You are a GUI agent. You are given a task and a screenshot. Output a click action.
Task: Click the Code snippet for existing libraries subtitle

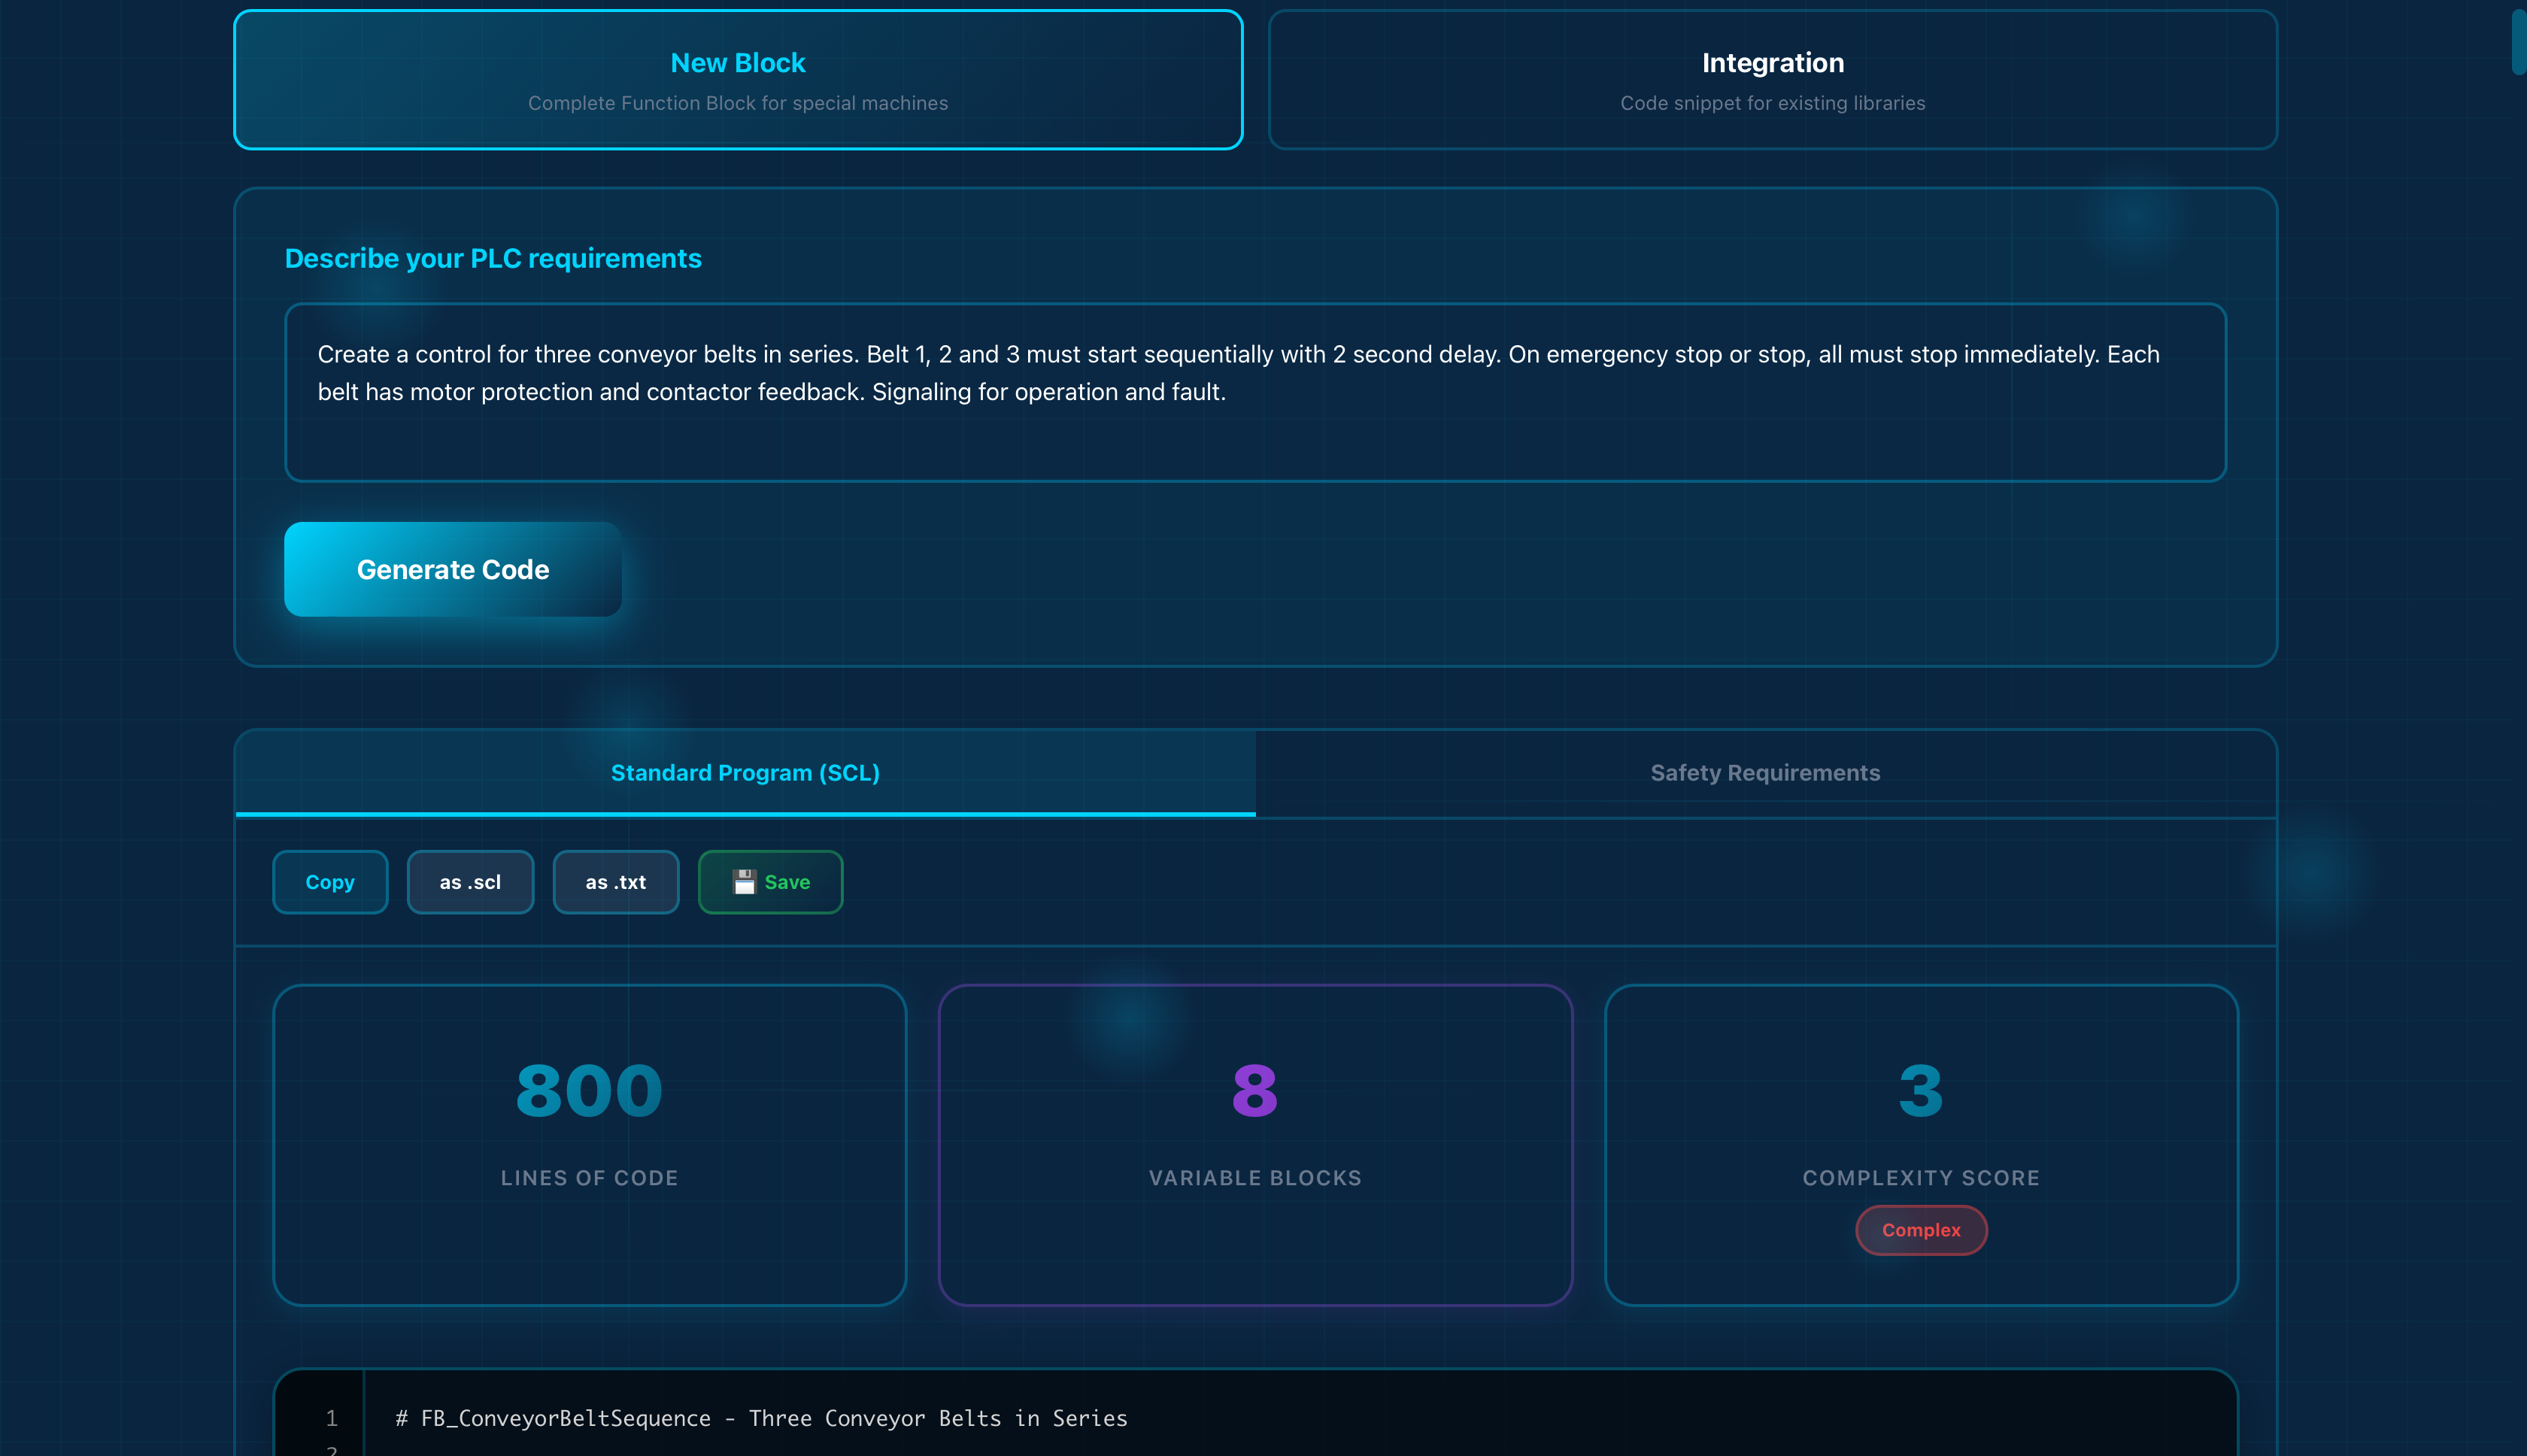(1771, 102)
